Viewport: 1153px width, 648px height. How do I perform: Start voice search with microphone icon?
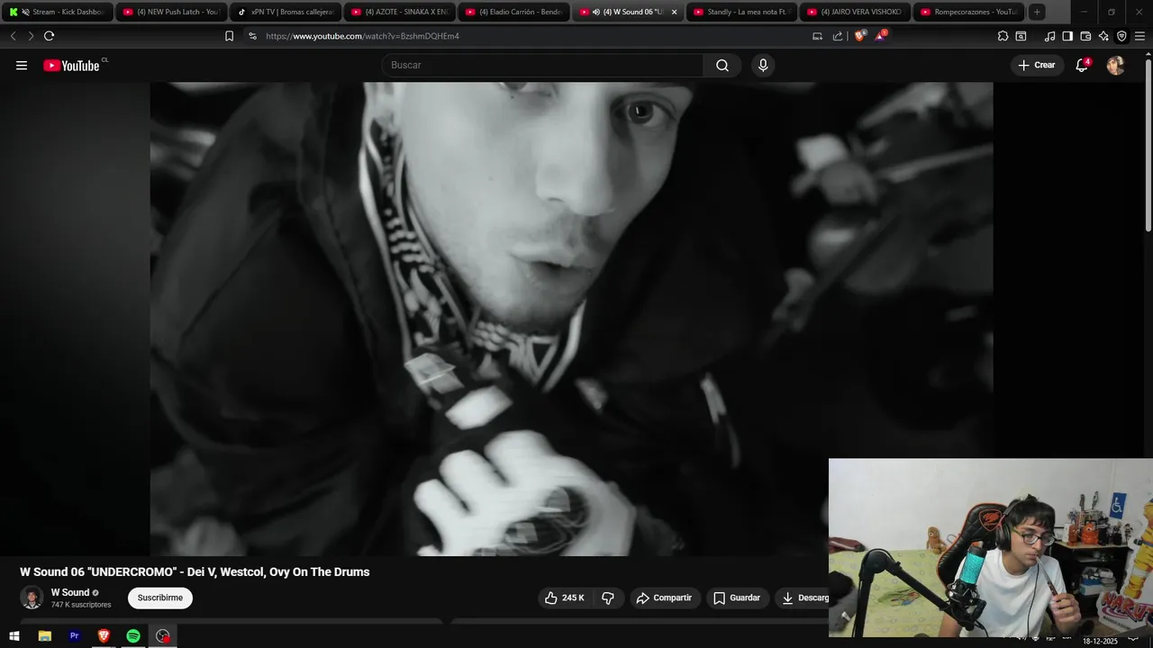(x=763, y=65)
